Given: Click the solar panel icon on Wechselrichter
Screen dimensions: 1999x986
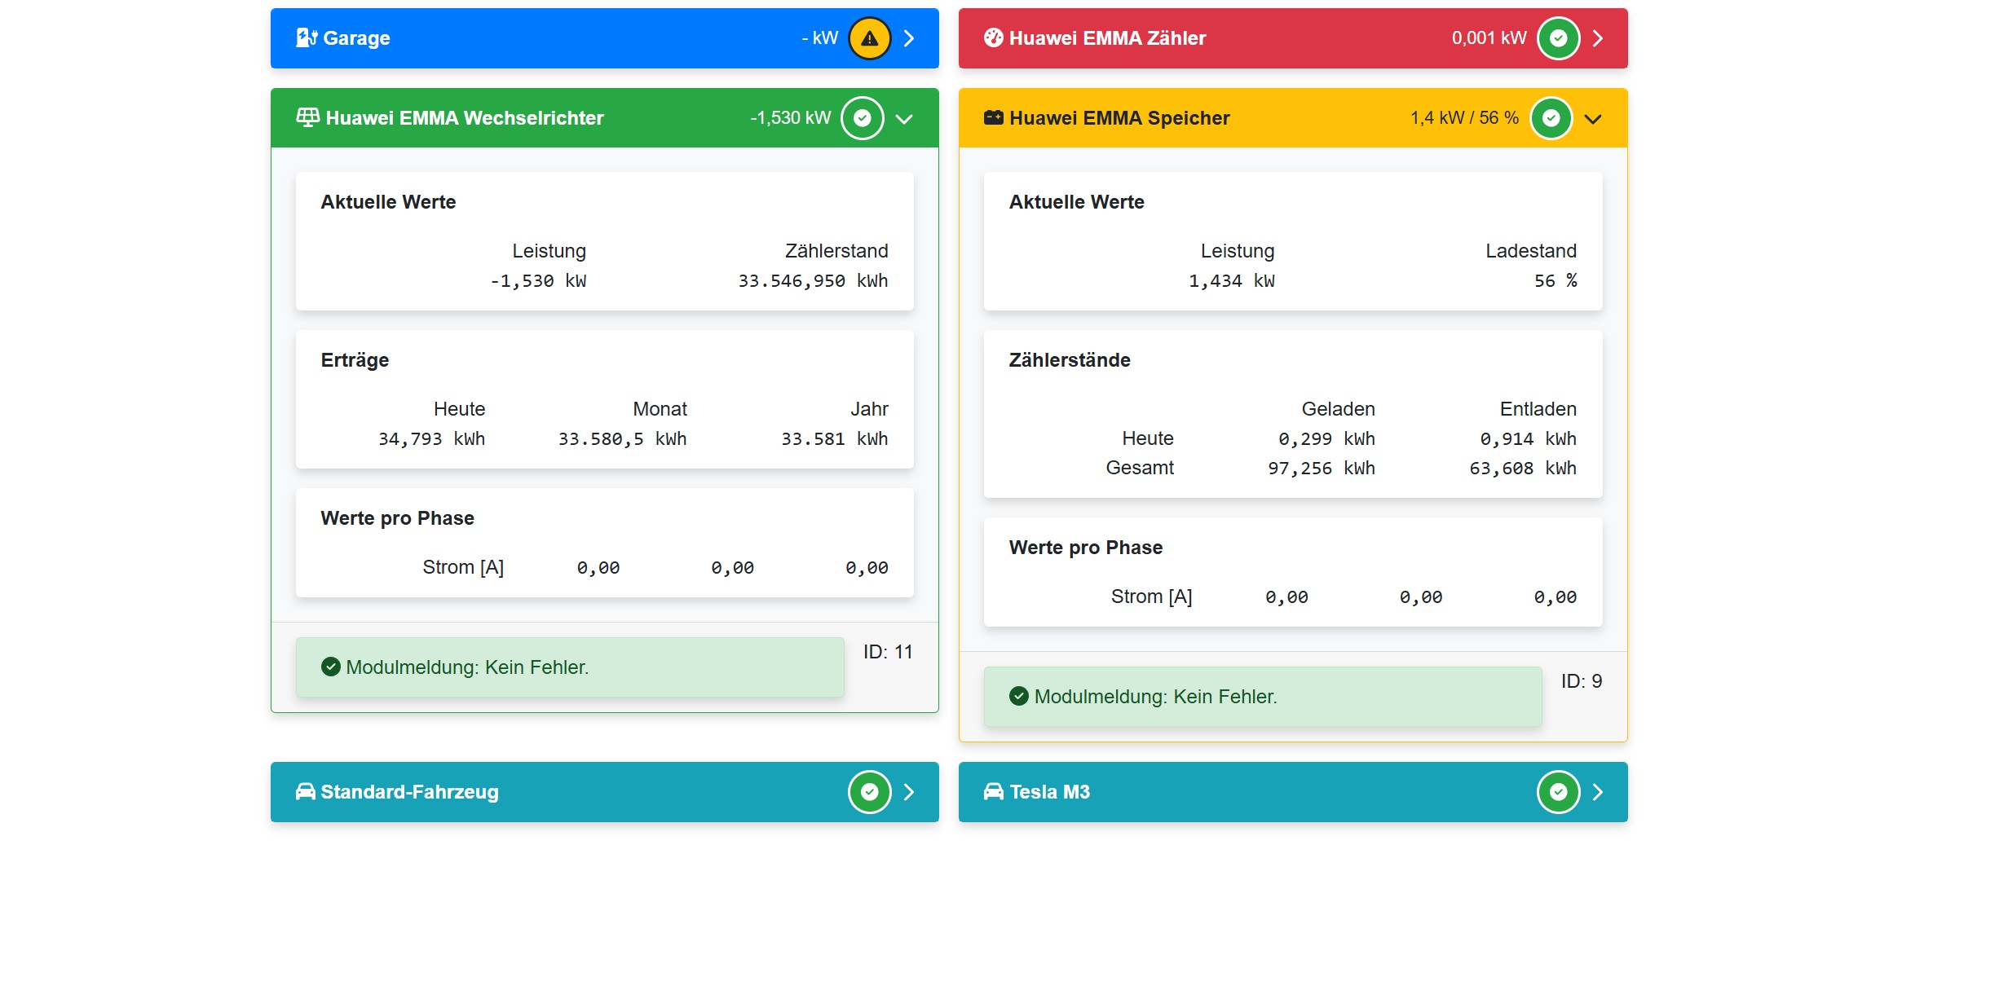Looking at the screenshot, I should pyautogui.click(x=307, y=117).
